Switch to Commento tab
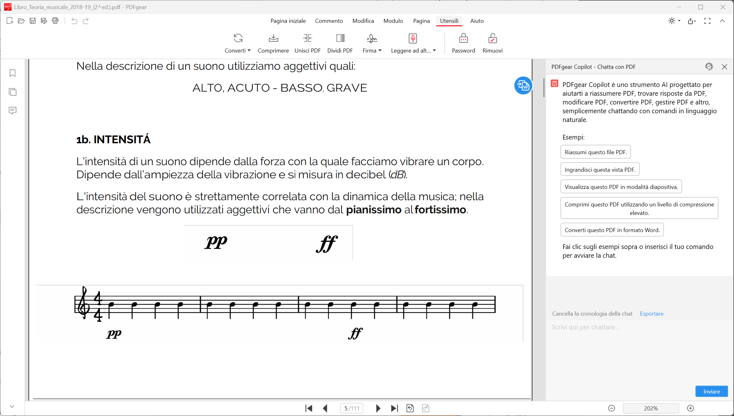 pyautogui.click(x=329, y=21)
